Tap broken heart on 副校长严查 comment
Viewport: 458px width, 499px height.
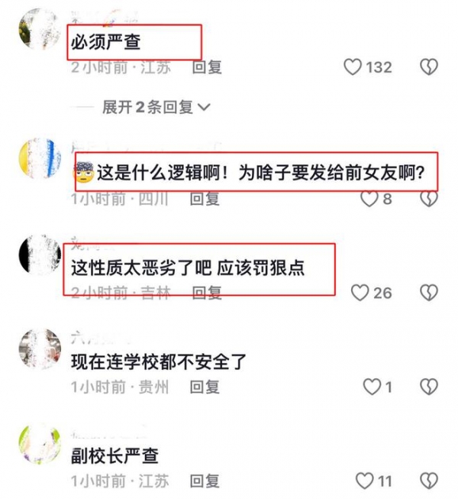click(429, 481)
